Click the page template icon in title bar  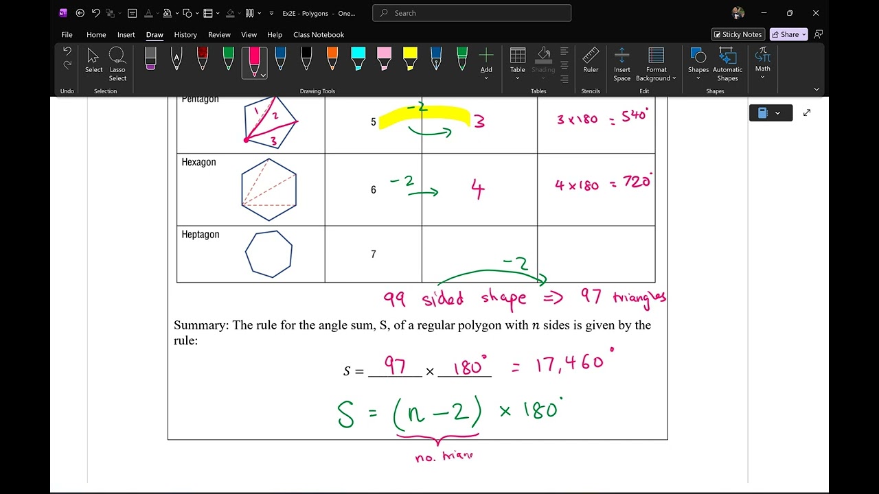pyautogui.click(x=133, y=13)
